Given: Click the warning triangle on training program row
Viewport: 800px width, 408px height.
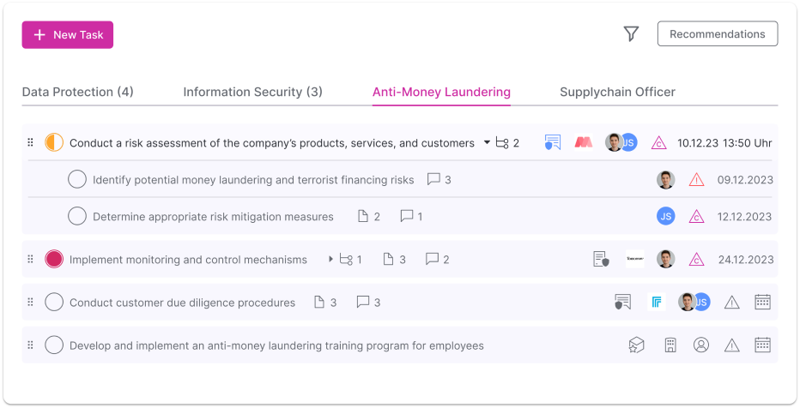Looking at the screenshot, I should [x=731, y=345].
